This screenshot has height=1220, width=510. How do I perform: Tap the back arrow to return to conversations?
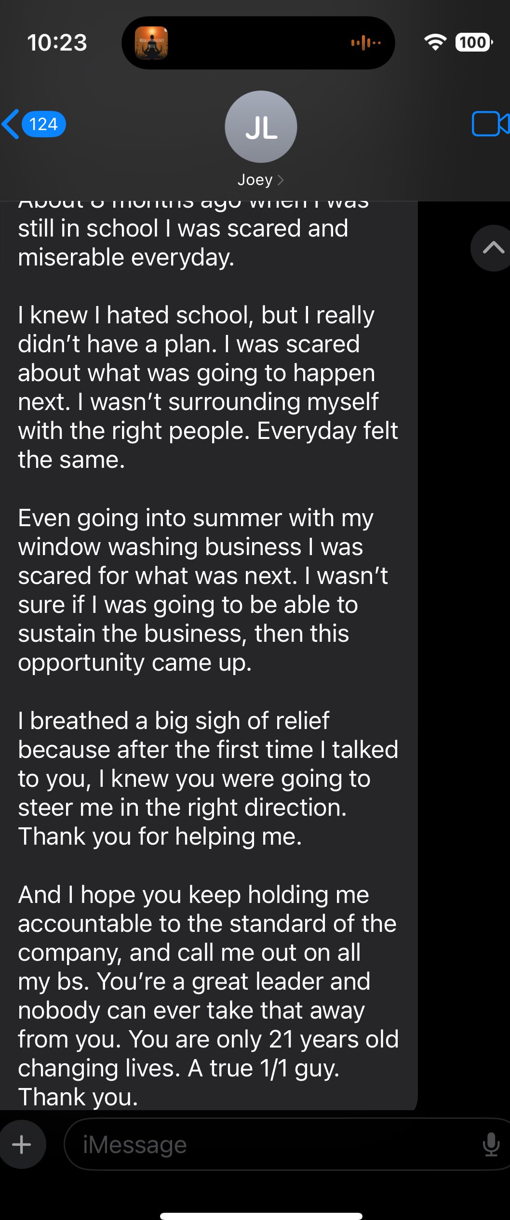coord(11,124)
